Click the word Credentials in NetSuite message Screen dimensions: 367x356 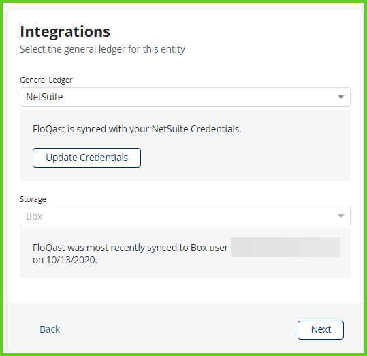pos(216,129)
